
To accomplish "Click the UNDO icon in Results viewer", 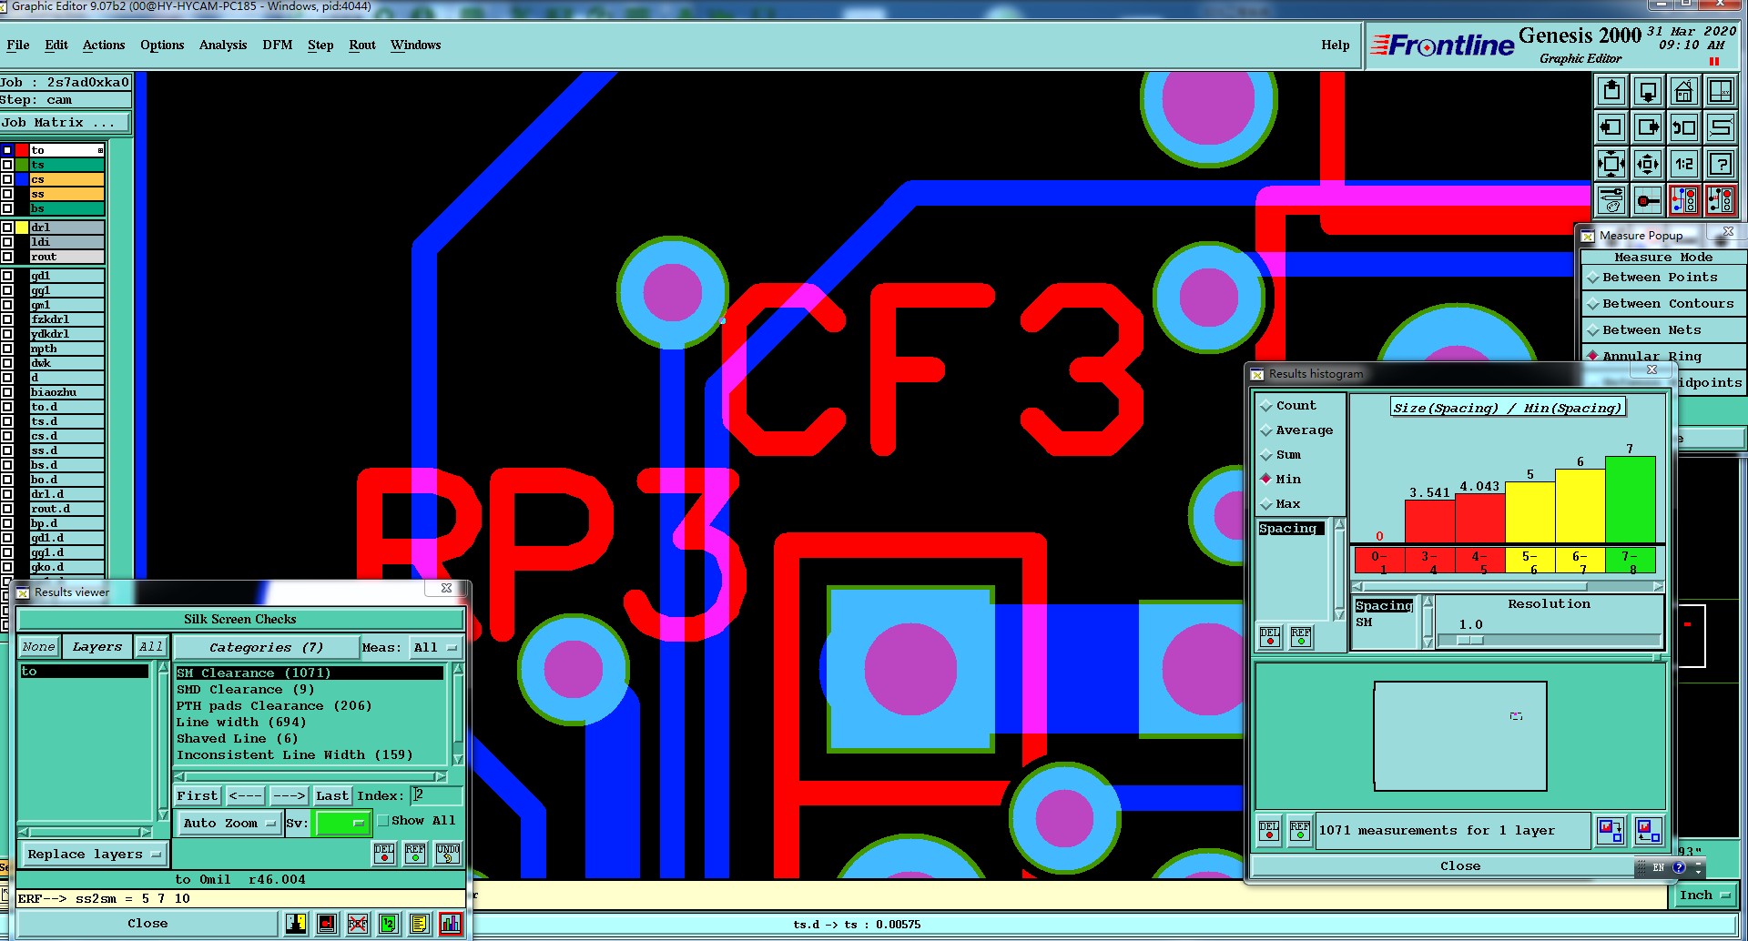I will [x=448, y=853].
